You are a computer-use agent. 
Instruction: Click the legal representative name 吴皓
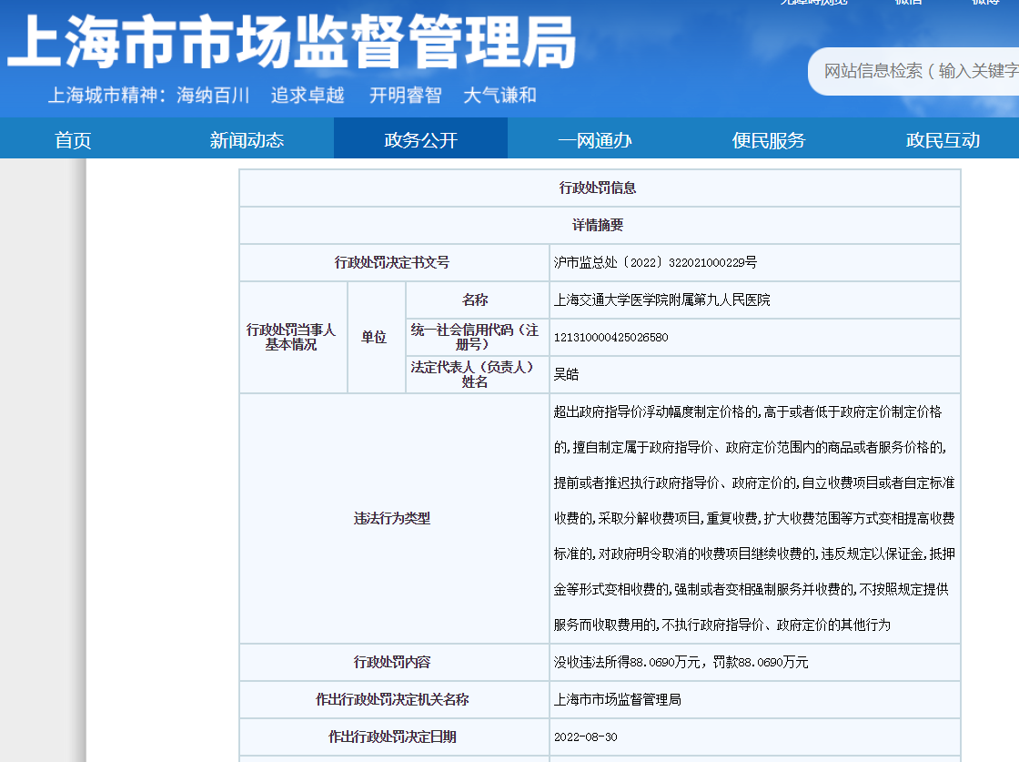(x=566, y=374)
